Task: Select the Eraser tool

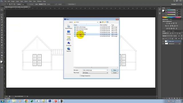Action: click(x=2, y=35)
